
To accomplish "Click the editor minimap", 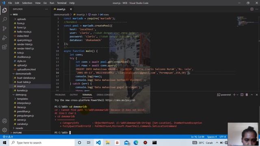I will (247, 21).
